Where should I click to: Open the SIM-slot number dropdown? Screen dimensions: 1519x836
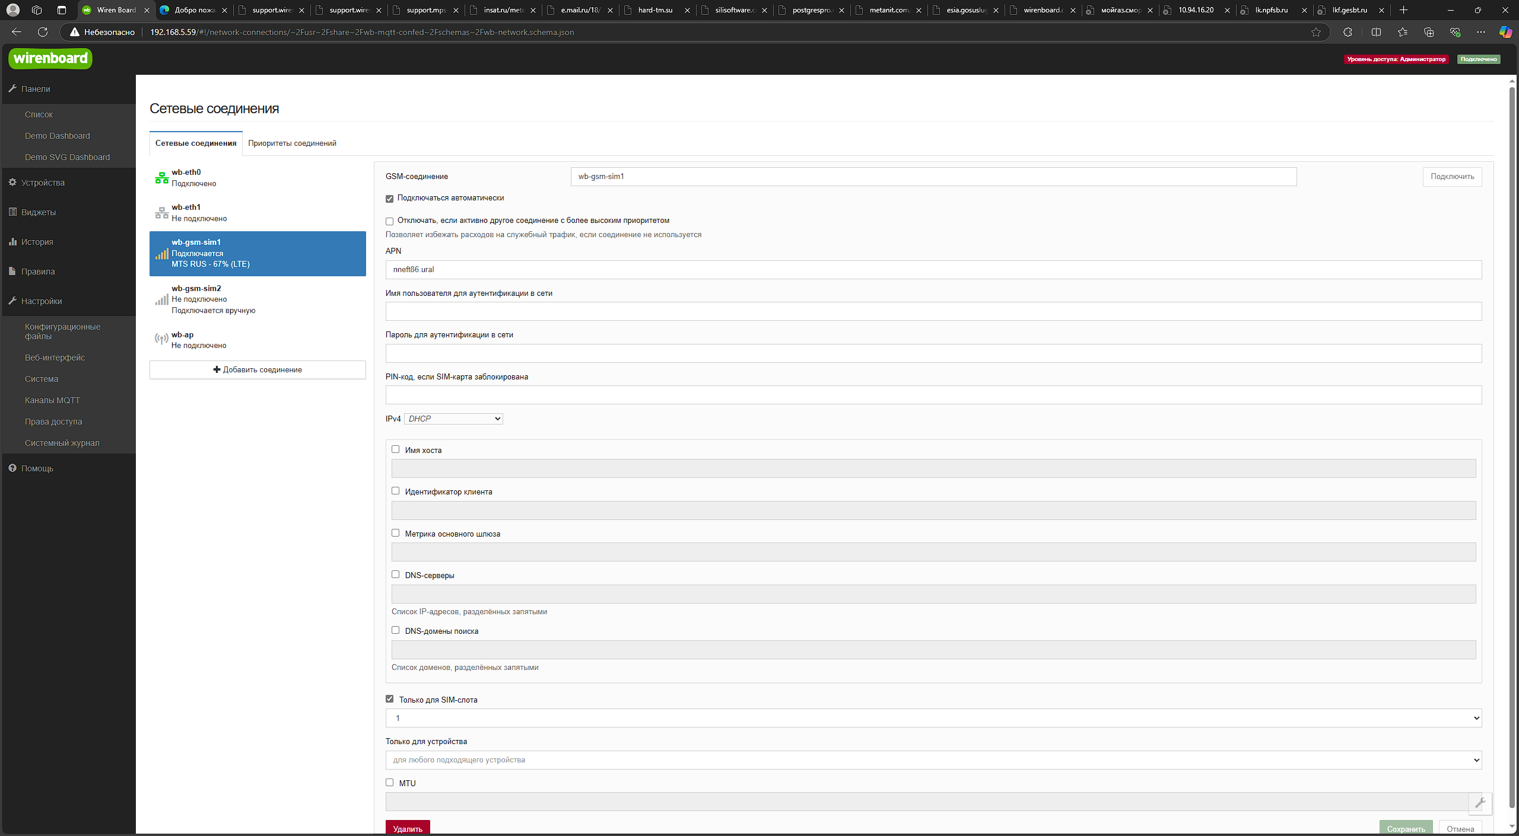click(x=933, y=718)
